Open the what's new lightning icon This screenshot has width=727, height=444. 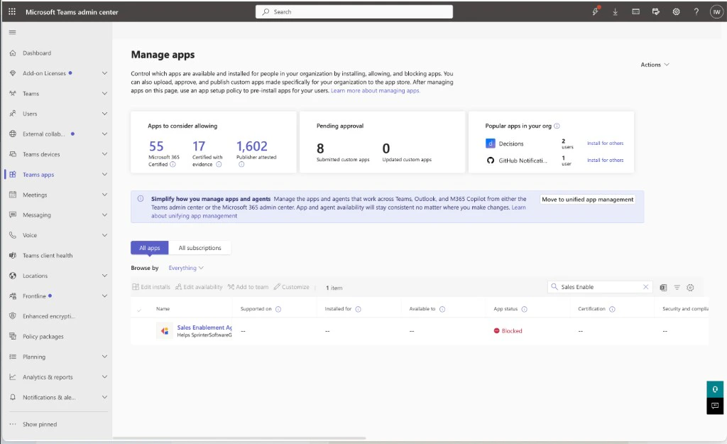pyautogui.click(x=596, y=11)
